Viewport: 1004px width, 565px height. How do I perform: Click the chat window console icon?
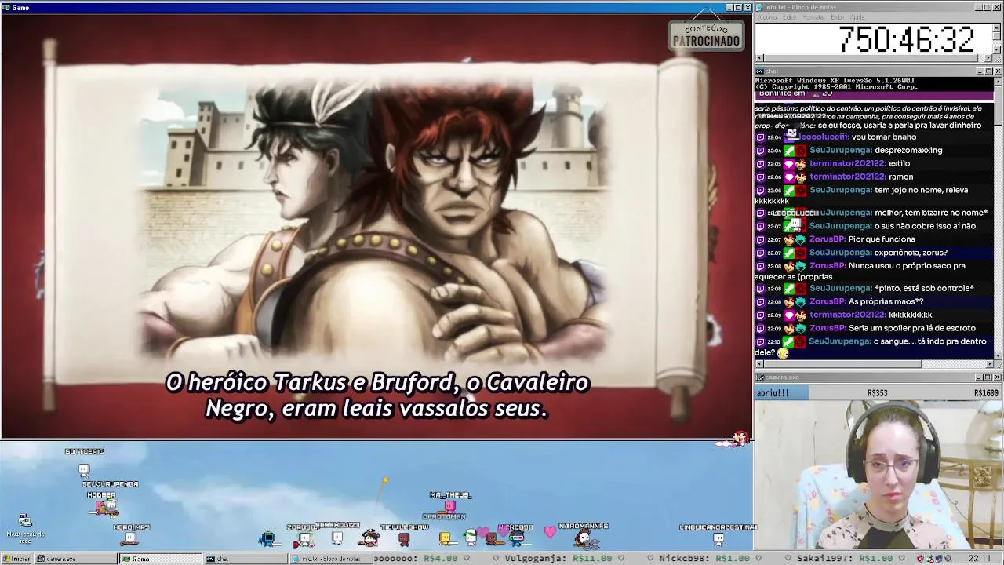point(760,71)
